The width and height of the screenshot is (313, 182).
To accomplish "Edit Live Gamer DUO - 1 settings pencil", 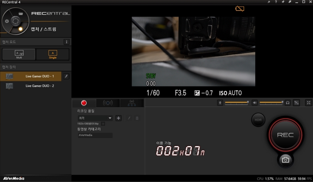I will click(x=66, y=76).
